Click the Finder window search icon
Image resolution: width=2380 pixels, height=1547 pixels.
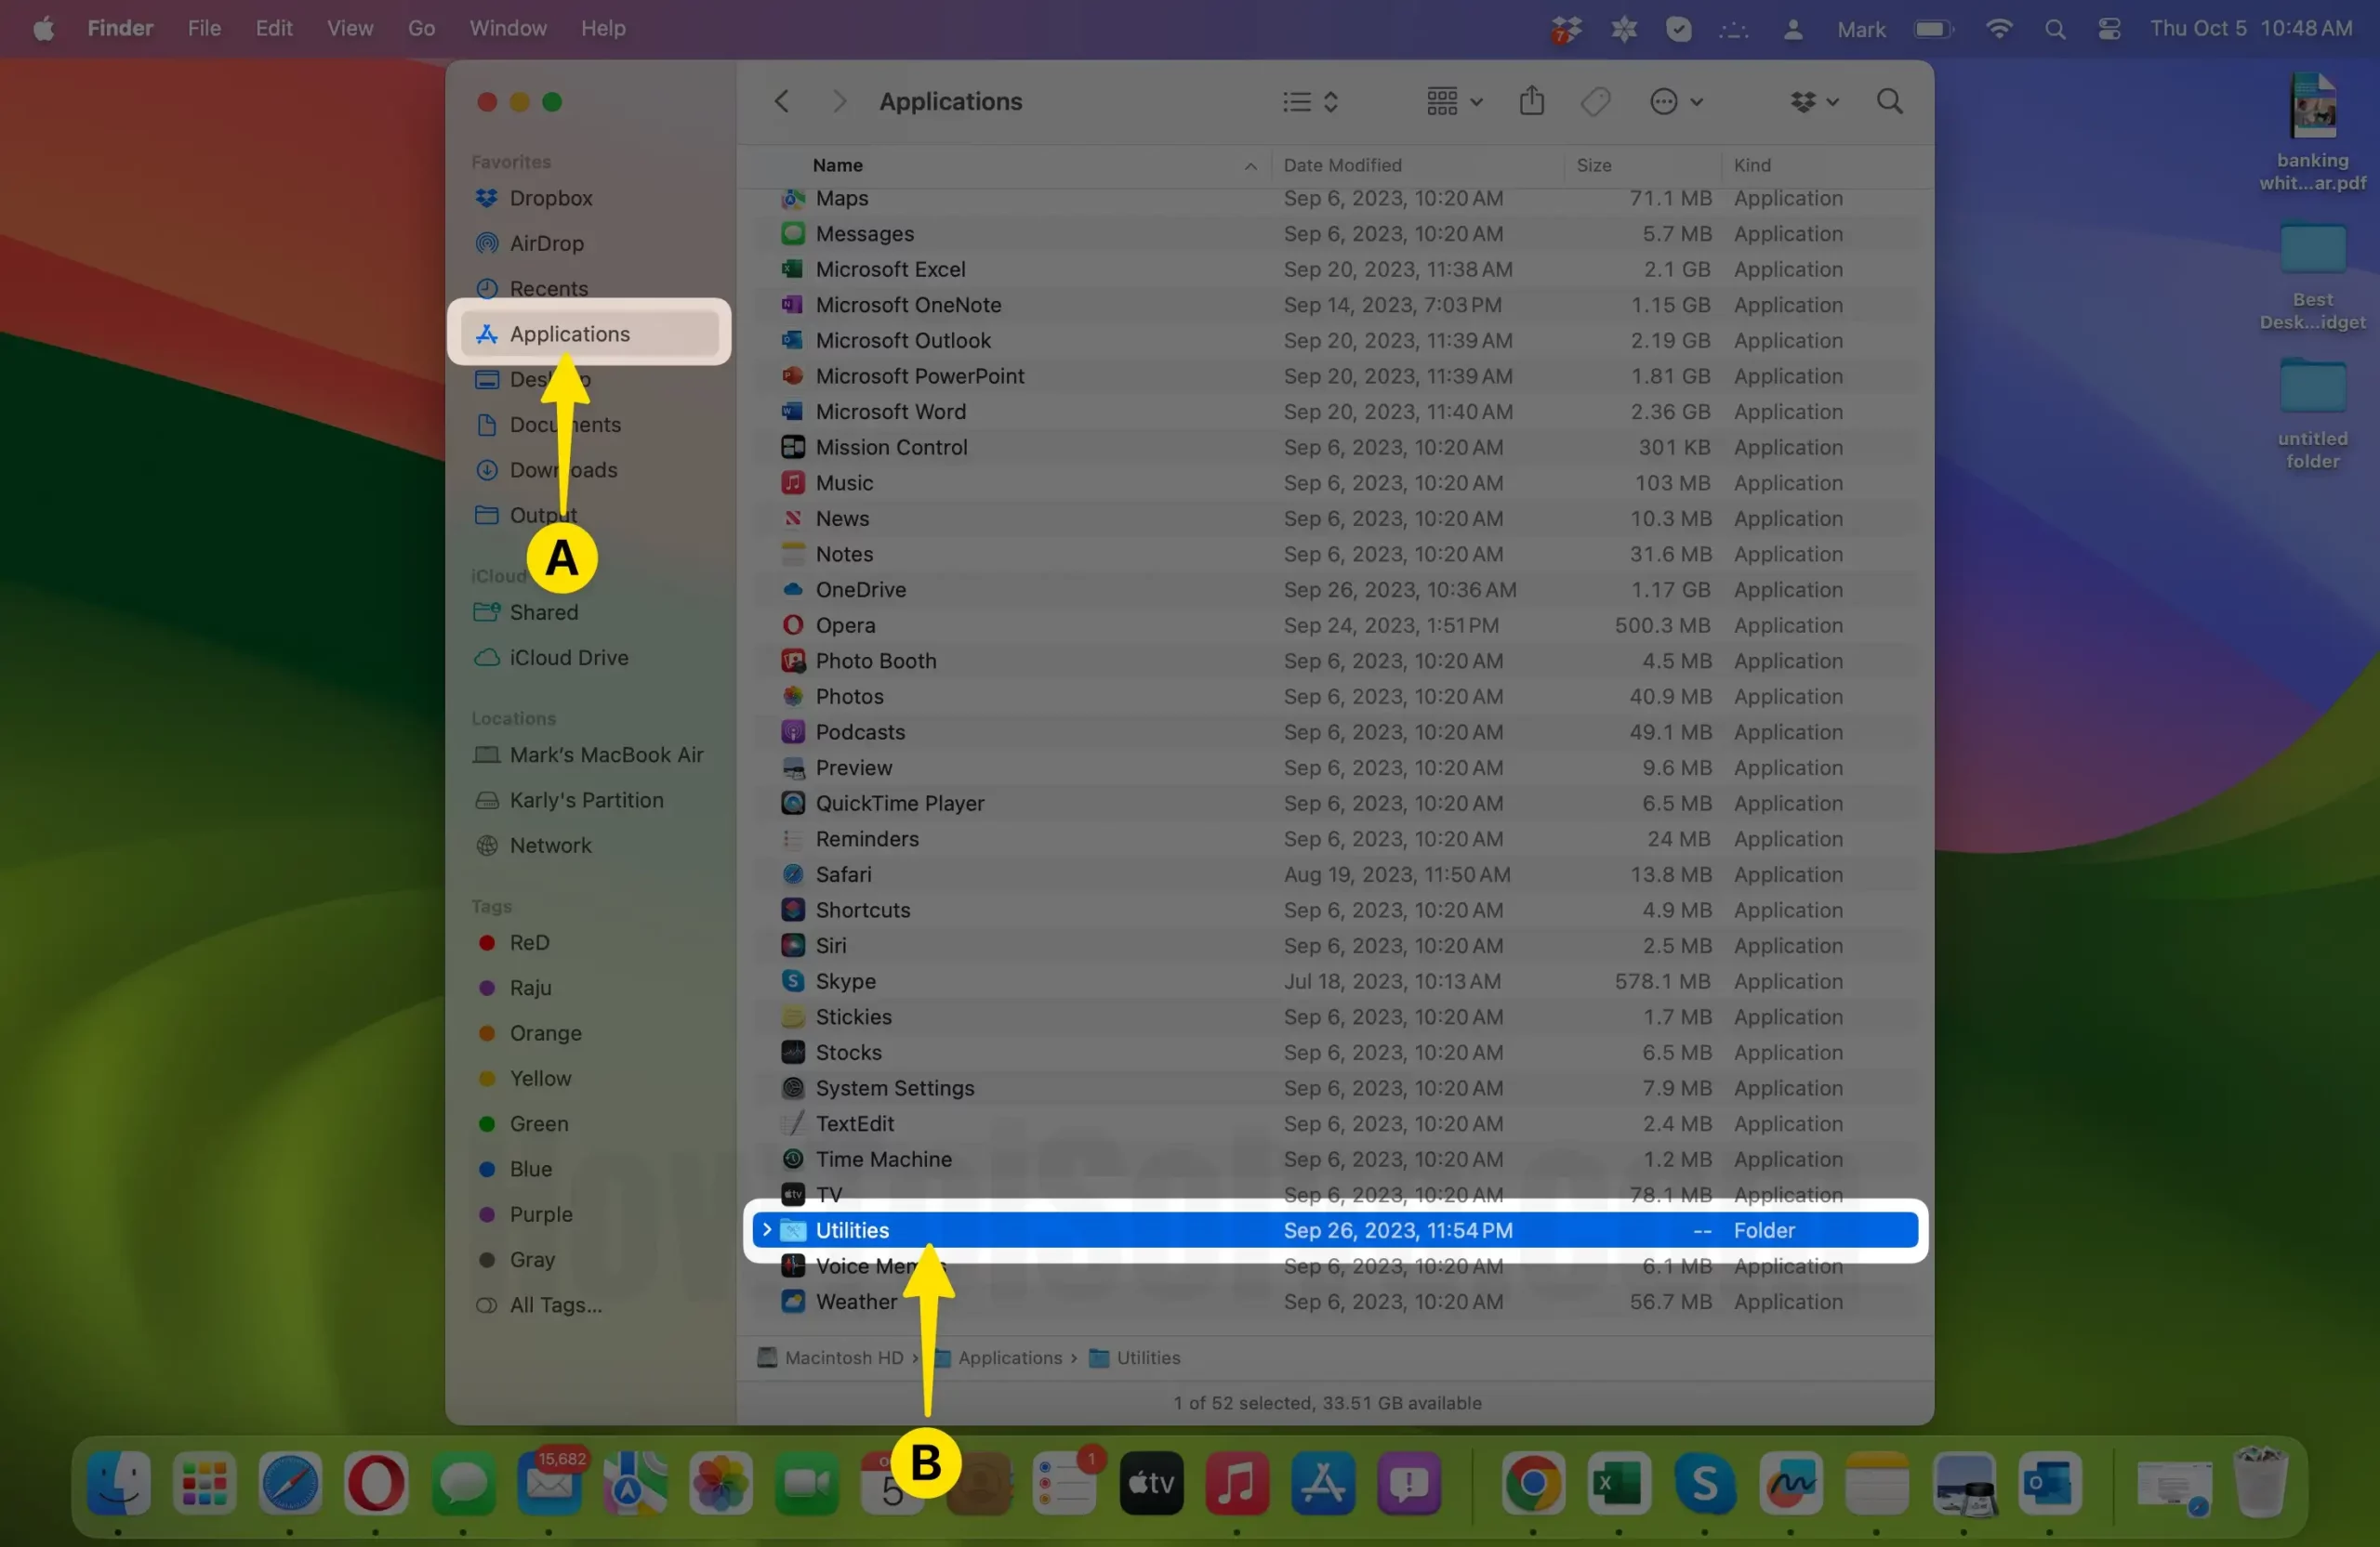click(x=1889, y=101)
